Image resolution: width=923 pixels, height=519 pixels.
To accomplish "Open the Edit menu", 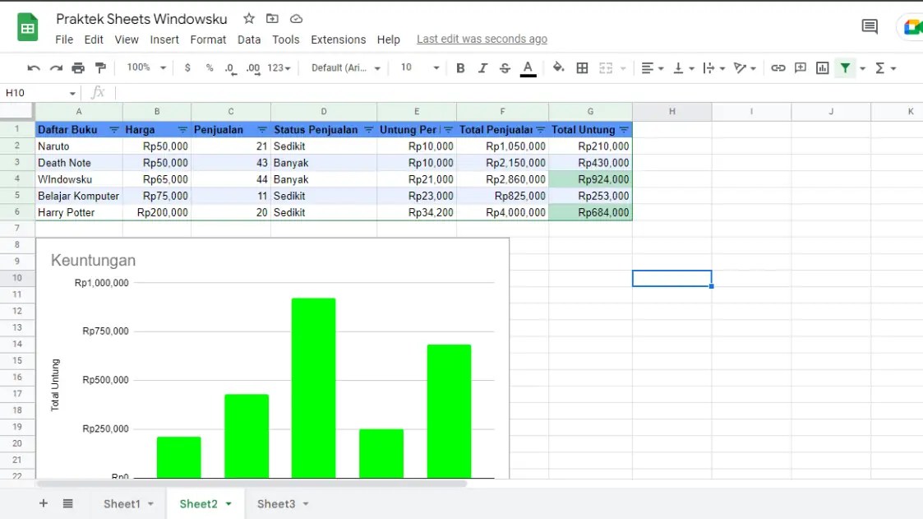I will [94, 39].
